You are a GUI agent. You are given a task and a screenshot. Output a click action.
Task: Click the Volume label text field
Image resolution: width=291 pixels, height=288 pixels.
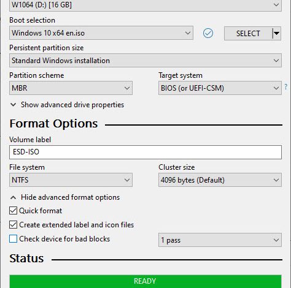145,152
